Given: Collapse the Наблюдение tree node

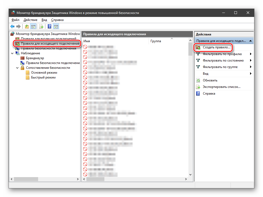Looking at the screenshot, I should click(12, 53).
